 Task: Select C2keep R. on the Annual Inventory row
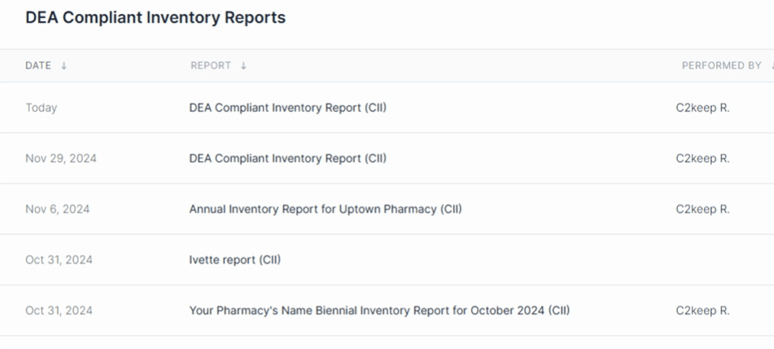coord(702,209)
